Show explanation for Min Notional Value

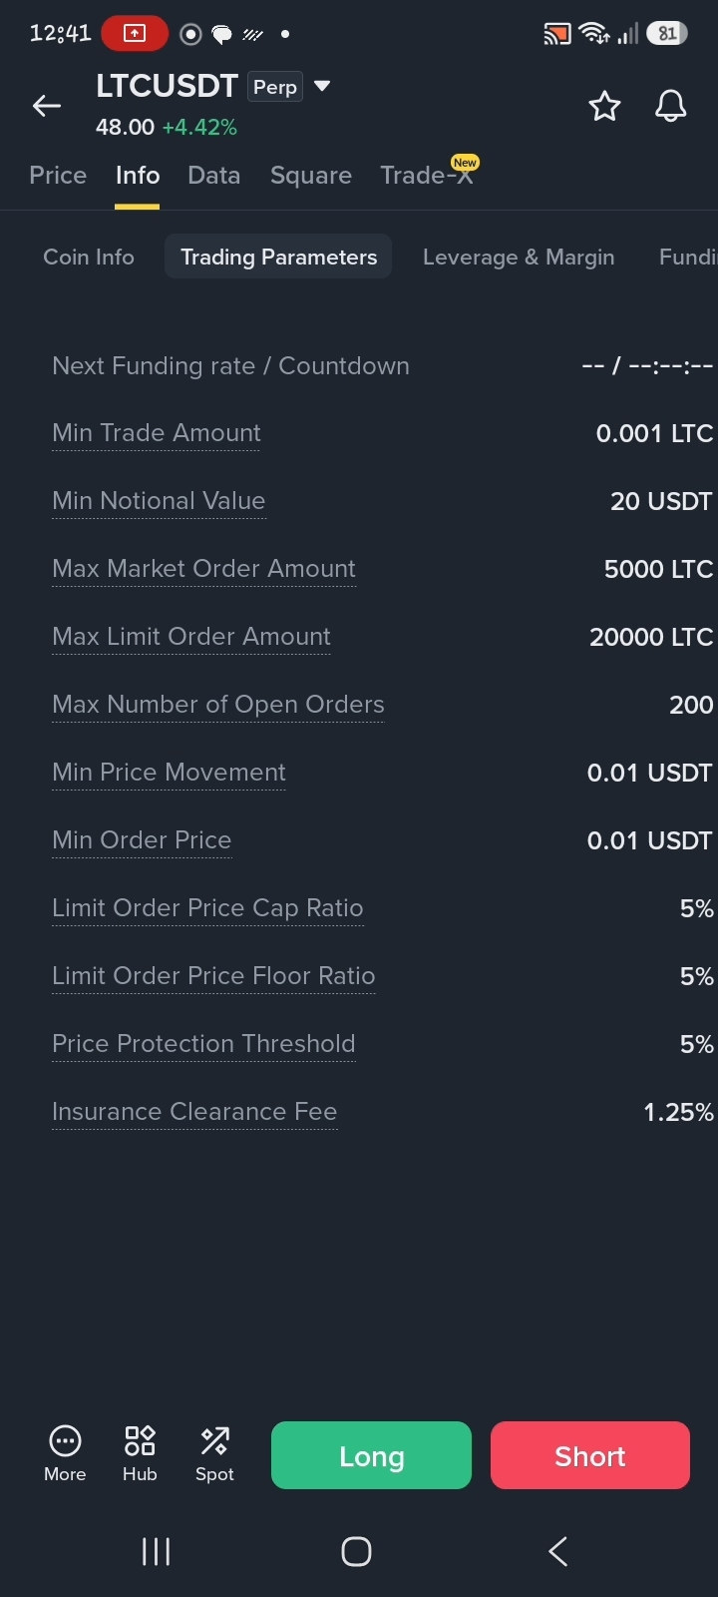tap(159, 501)
